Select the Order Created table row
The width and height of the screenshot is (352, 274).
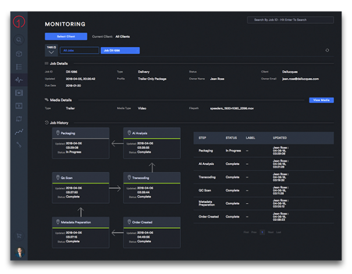pos(264,216)
